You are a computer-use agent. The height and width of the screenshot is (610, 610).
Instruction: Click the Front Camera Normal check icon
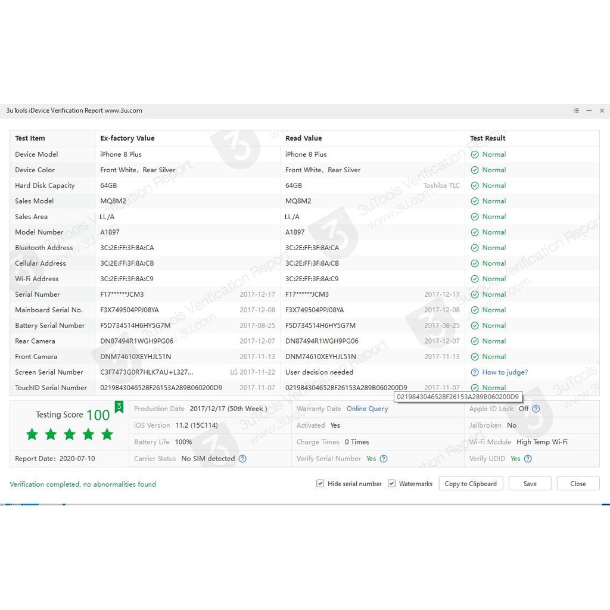(x=475, y=357)
